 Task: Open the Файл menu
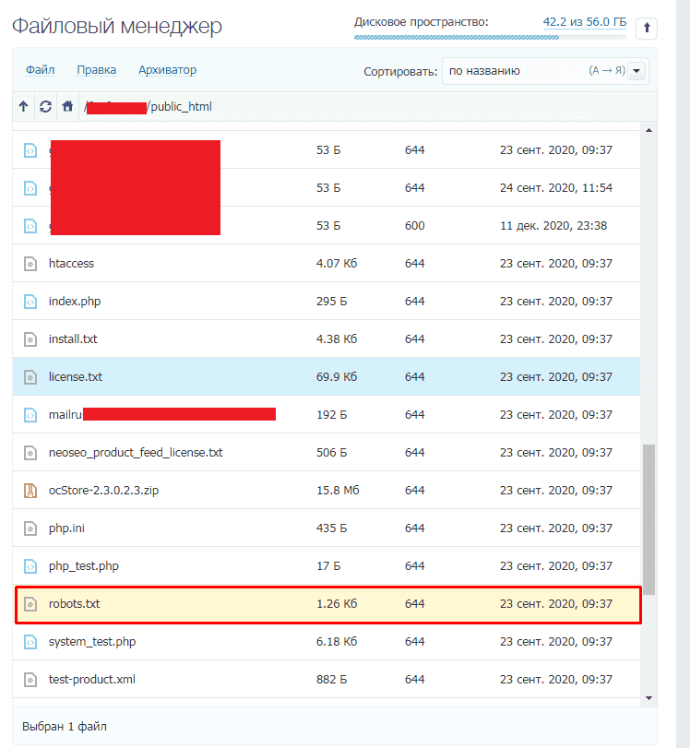click(40, 70)
